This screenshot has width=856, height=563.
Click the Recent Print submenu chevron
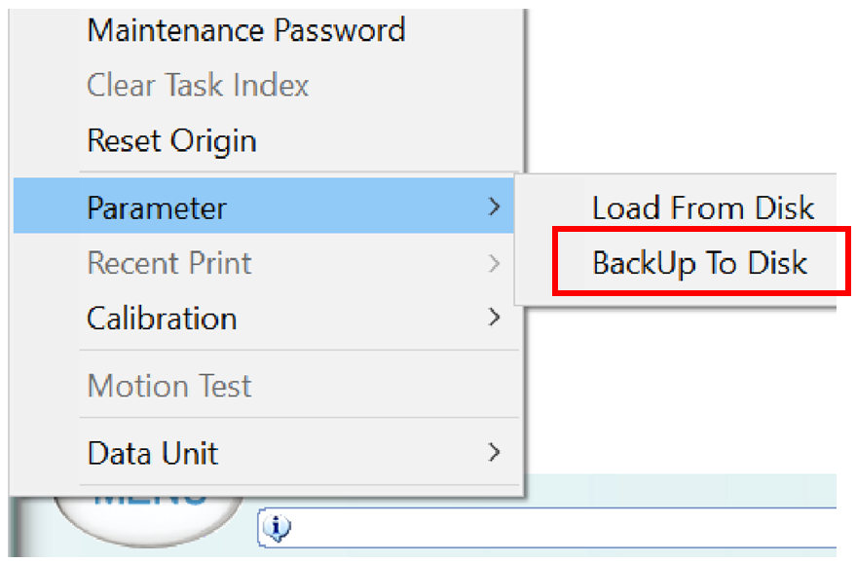point(495,263)
